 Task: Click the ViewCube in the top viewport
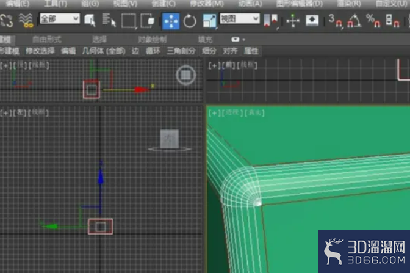point(186,75)
